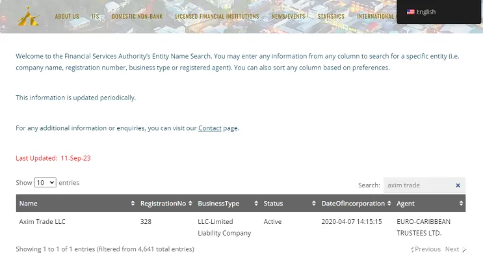Open the IFS menu
Image resolution: width=483 pixels, height=270 pixels.
click(x=95, y=16)
